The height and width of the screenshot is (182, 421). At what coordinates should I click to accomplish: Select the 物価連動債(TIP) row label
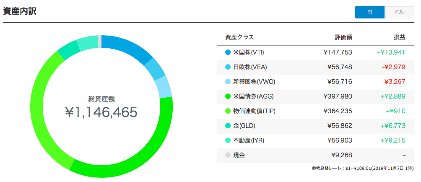254,111
